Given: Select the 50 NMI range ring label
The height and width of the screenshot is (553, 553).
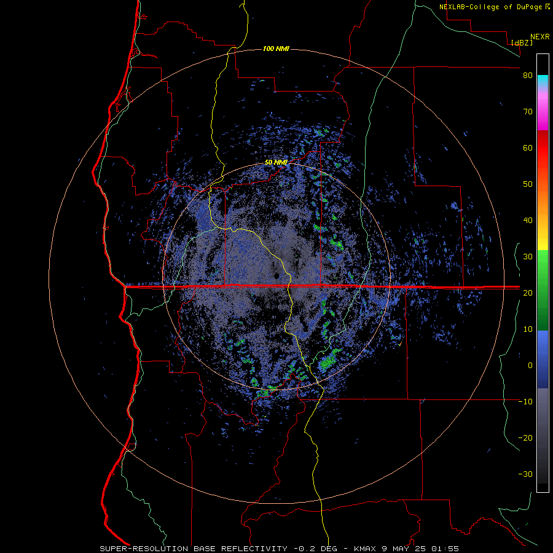Looking at the screenshot, I should (x=276, y=163).
